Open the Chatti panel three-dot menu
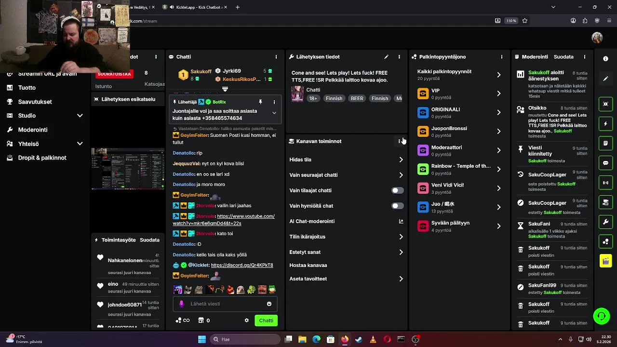 click(276, 57)
